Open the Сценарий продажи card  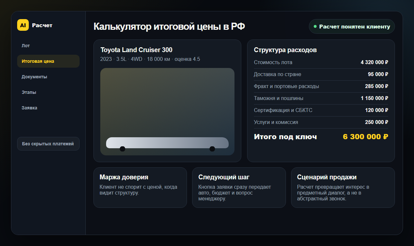343,187
